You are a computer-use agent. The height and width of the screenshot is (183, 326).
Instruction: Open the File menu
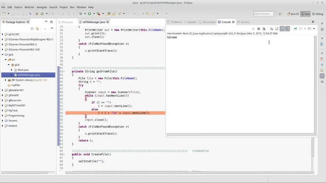pos(3,7)
